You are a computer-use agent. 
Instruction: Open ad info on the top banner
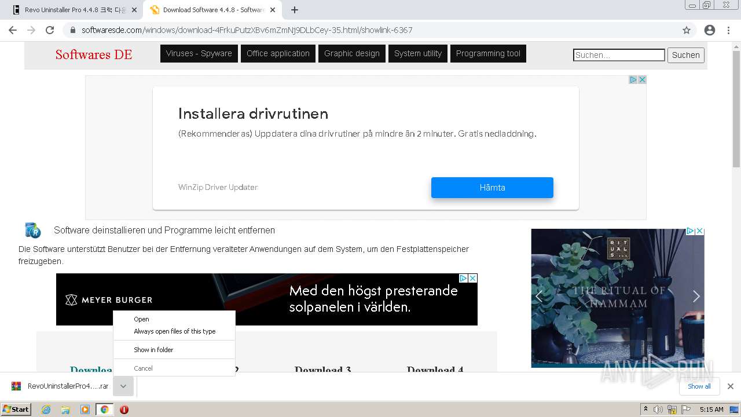(x=633, y=80)
